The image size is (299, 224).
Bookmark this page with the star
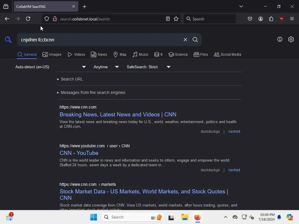tap(176, 19)
